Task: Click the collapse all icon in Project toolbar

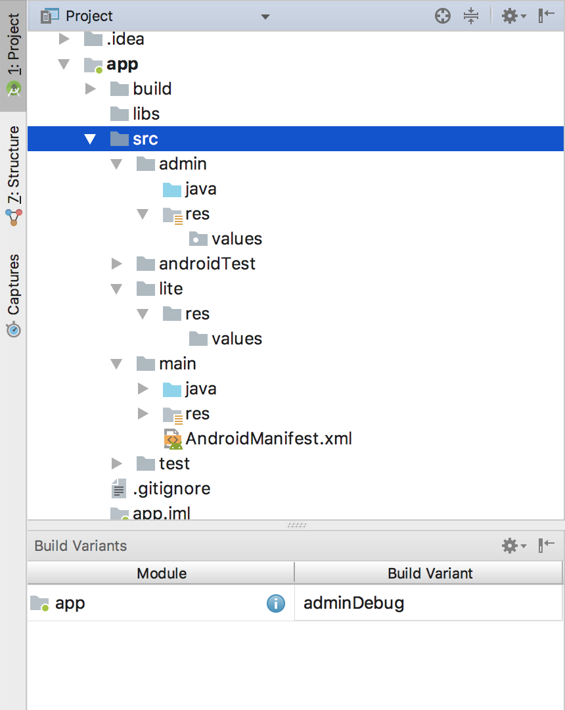Action: click(x=471, y=16)
